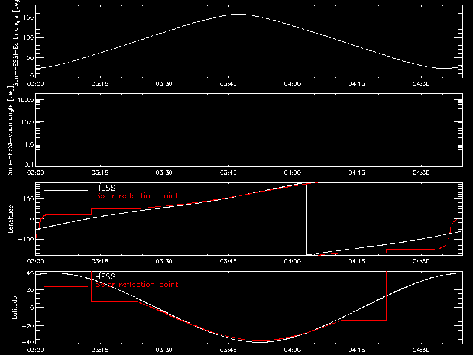
Task: Click the red vertical wrap line in Longitude plot
Action: pos(318,219)
